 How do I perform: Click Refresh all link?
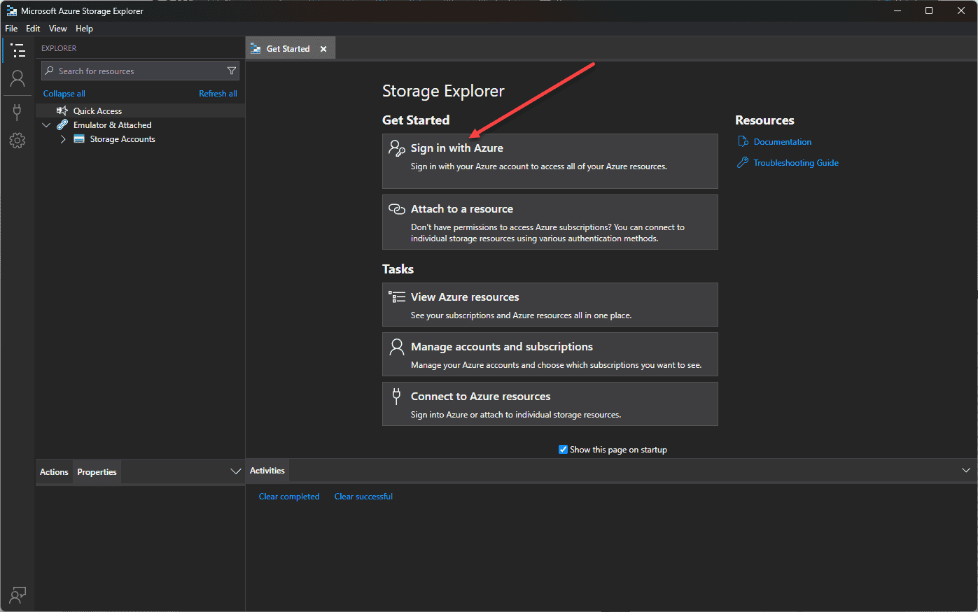coord(218,94)
